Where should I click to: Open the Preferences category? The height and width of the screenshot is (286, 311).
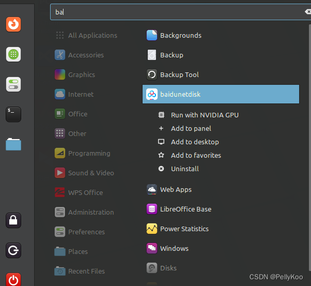[x=80, y=232]
